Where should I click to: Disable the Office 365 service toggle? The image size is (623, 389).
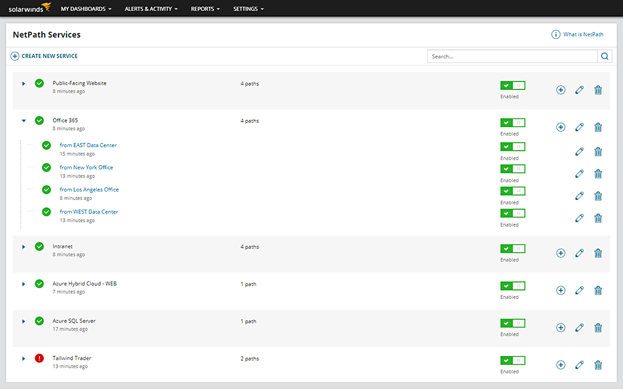[512, 122]
